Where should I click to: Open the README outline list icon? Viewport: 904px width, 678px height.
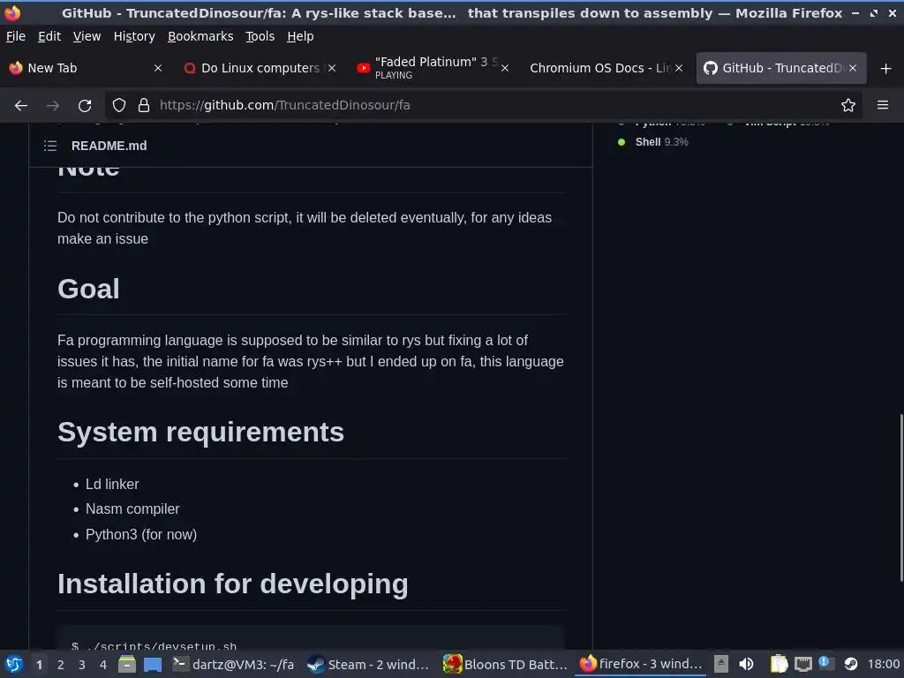(50, 146)
